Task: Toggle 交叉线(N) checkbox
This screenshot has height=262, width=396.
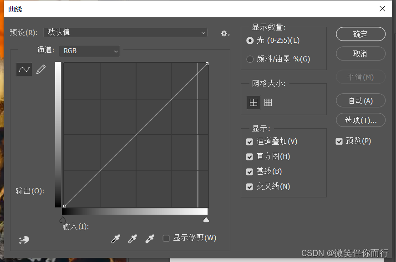Action: [249, 187]
